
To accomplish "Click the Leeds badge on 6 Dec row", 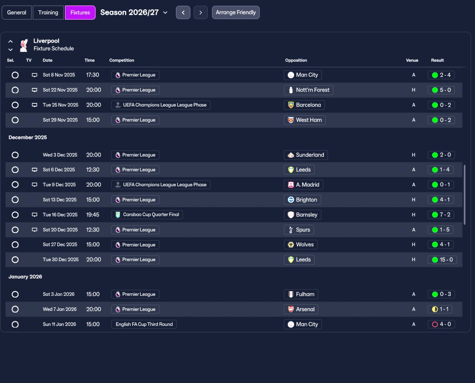I will tap(291, 170).
